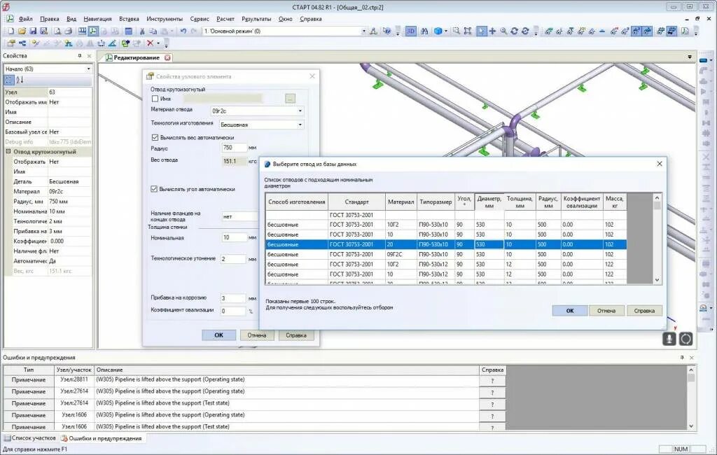Switch to Список участков tab
This screenshot has width=717, height=455.
click(x=30, y=438)
